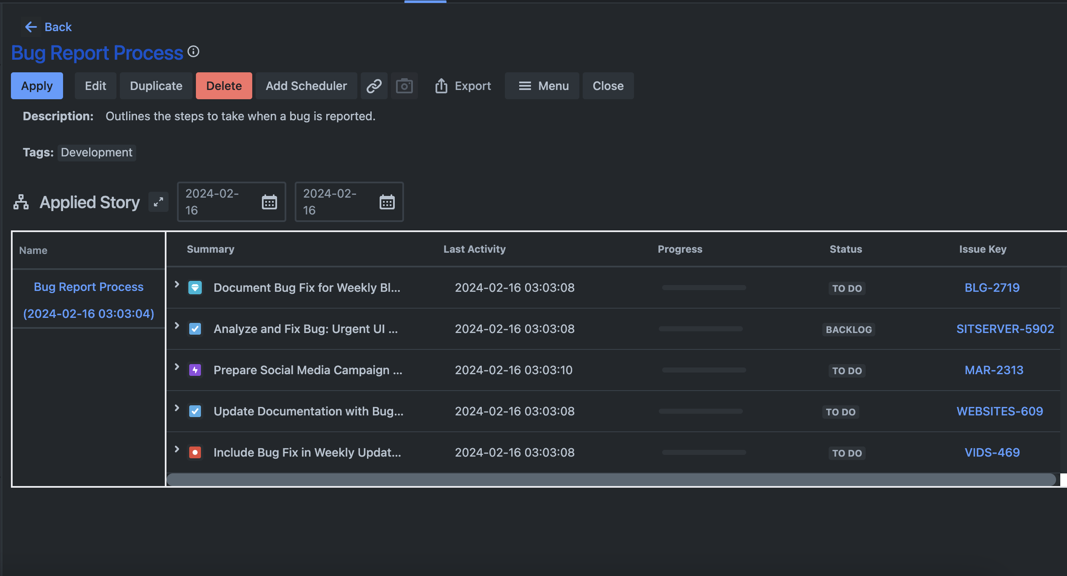Click the purple epic icon on Social Media row
The height and width of the screenshot is (576, 1067).
click(x=195, y=370)
